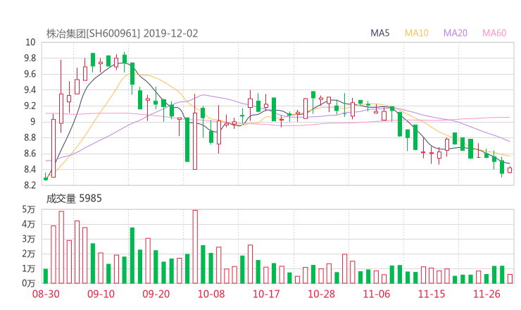
Task: Click the 5万 volume axis label
Action: 29,209
